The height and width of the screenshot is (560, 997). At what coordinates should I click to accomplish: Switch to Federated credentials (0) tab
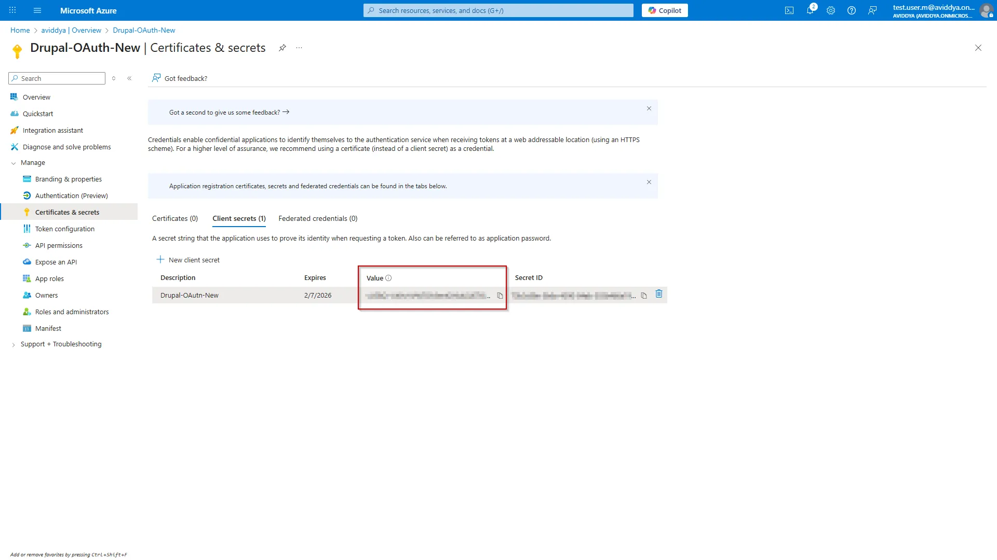pyautogui.click(x=318, y=218)
